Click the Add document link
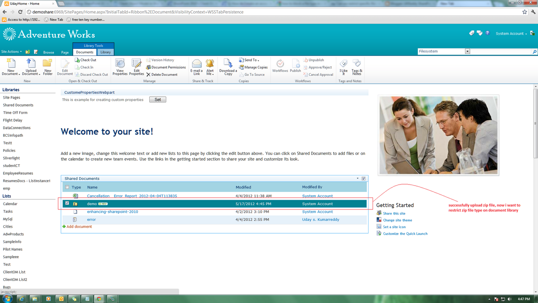 tap(79, 227)
